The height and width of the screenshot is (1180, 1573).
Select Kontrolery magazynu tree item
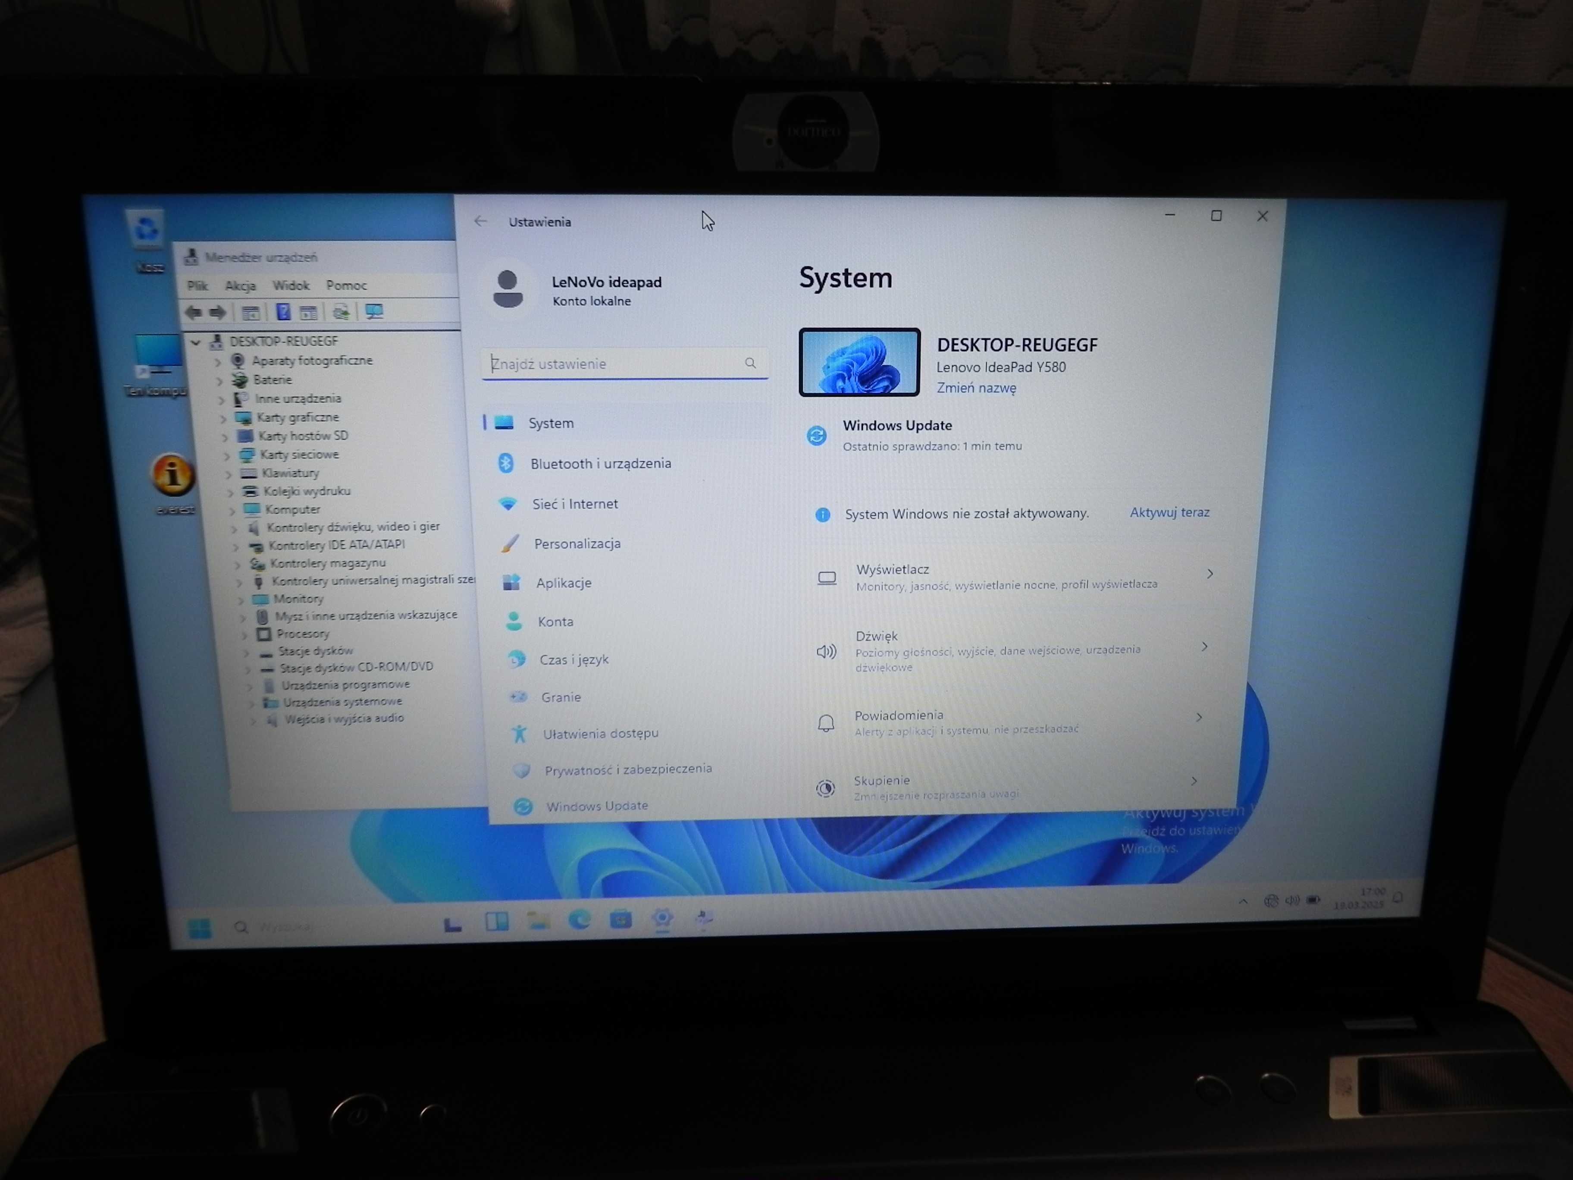tap(328, 563)
